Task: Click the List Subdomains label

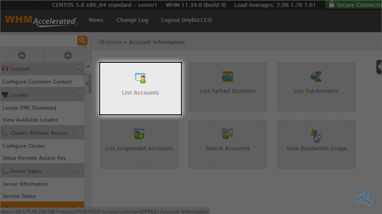Action: (316, 91)
